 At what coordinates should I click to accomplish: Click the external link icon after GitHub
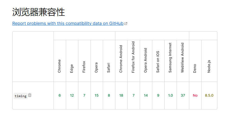[x=126, y=24]
